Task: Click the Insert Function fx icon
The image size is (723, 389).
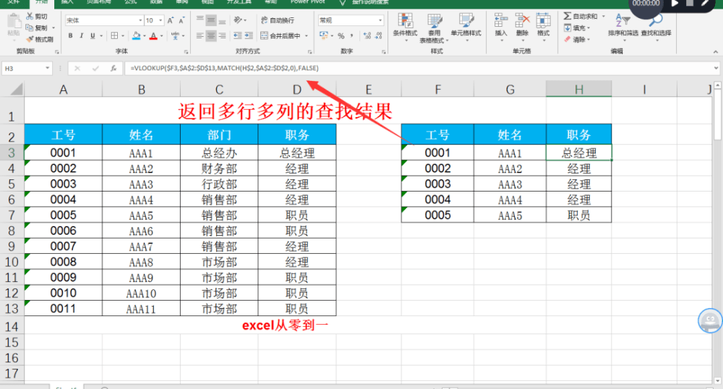Action: pos(114,68)
